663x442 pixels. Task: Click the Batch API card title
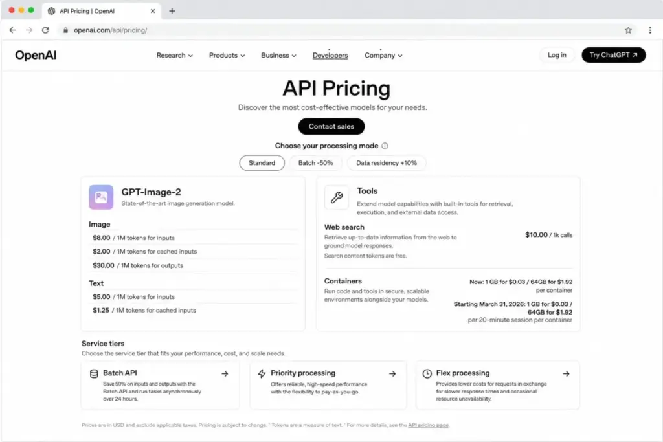pyautogui.click(x=120, y=373)
